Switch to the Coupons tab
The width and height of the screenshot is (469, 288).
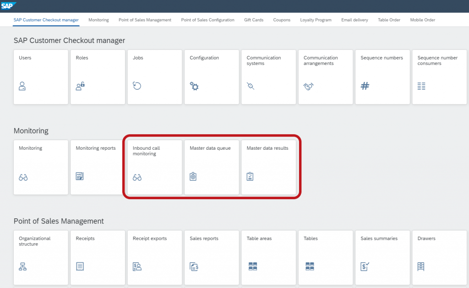[282, 20]
